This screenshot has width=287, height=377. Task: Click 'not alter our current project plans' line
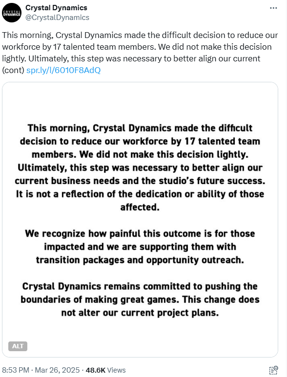[x=140, y=313]
